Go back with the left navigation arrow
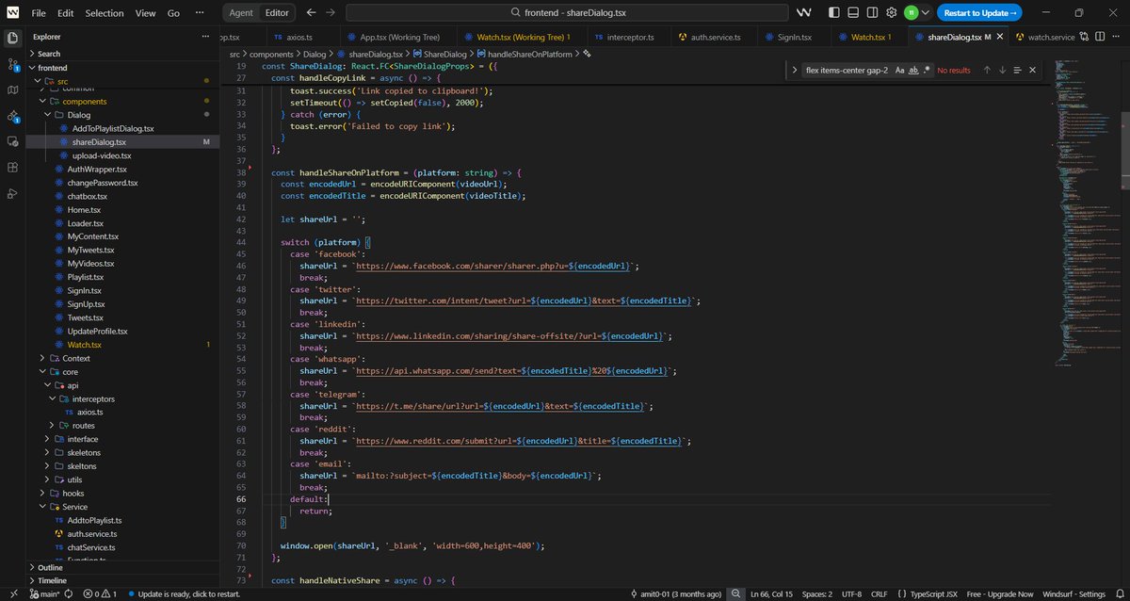This screenshot has height=601, width=1130. [x=312, y=13]
